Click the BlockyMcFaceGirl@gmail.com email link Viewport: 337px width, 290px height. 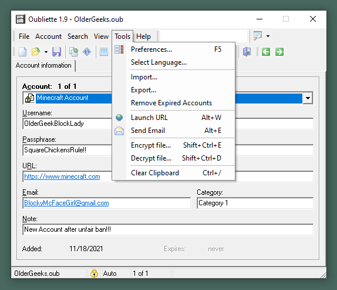66,203
